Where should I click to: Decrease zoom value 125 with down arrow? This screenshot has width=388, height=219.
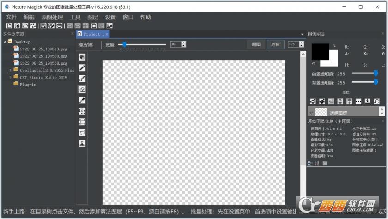coord(301,46)
